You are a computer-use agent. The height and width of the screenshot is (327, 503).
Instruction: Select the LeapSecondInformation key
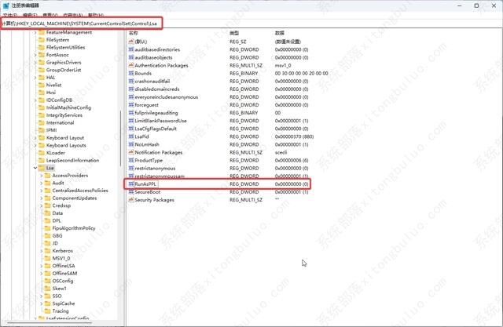72,160
